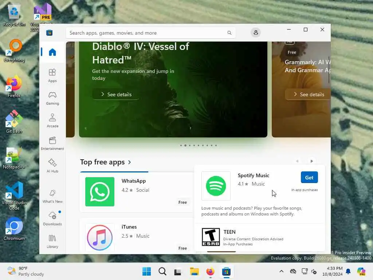The width and height of the screenshot is (373, 280).
Task: Switch to Firefox in taskbar
Action: [x=210, y=271]
